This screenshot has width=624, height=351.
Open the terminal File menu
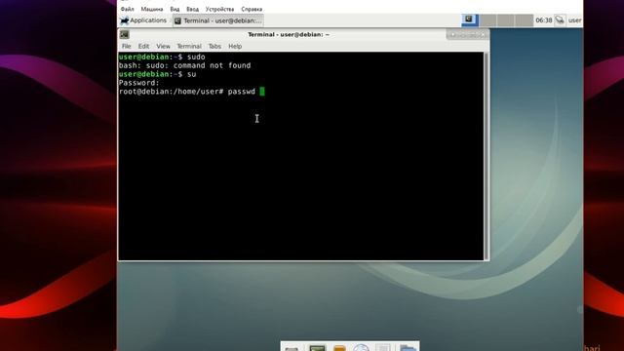pyautogui.click(x=126, y=46)
